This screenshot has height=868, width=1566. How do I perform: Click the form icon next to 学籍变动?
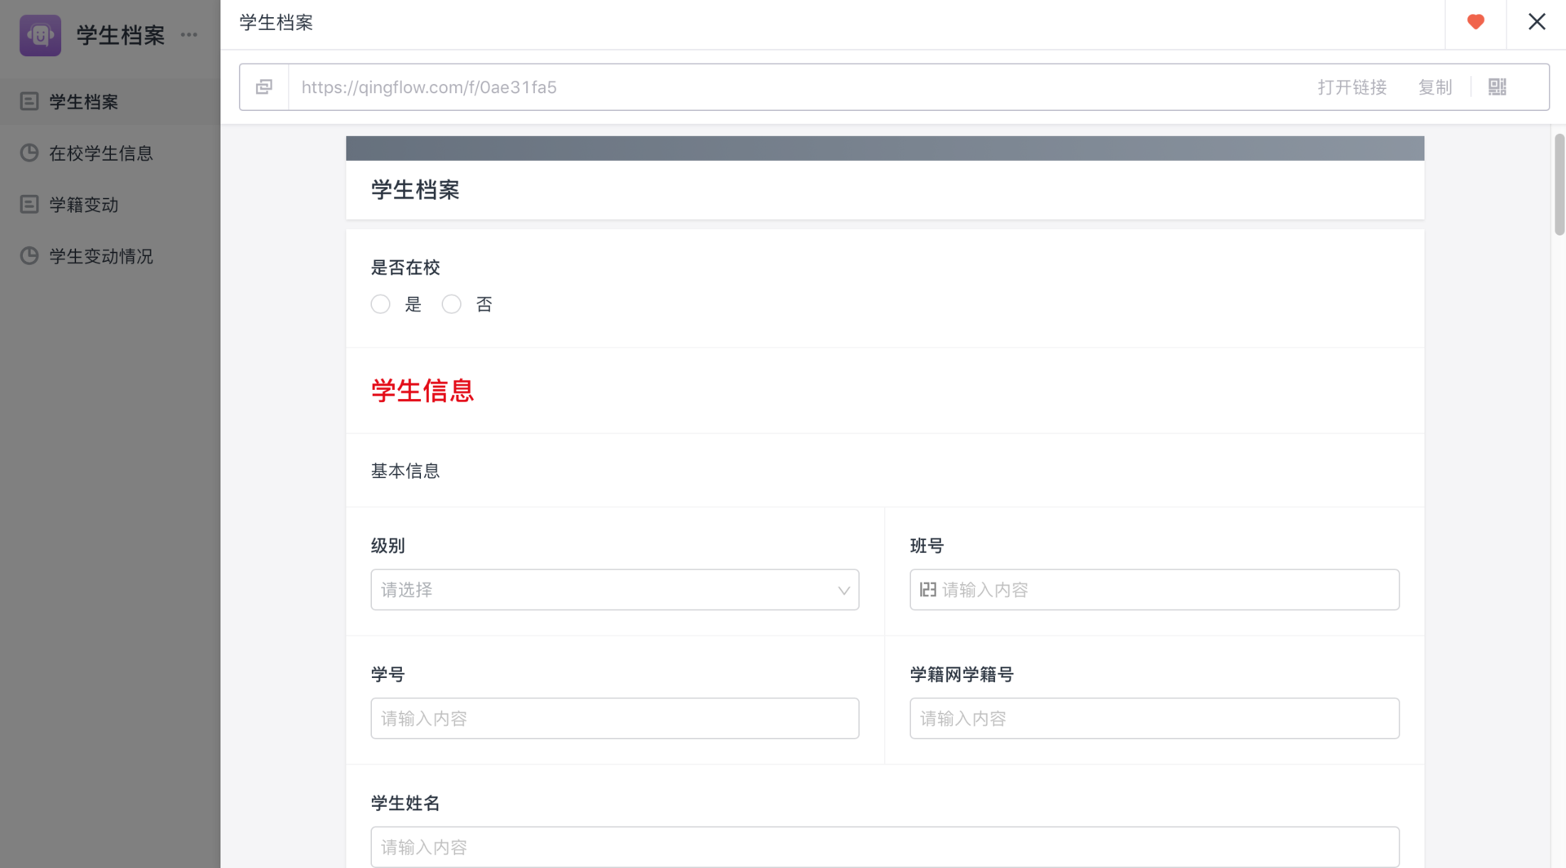coord(29,204)
